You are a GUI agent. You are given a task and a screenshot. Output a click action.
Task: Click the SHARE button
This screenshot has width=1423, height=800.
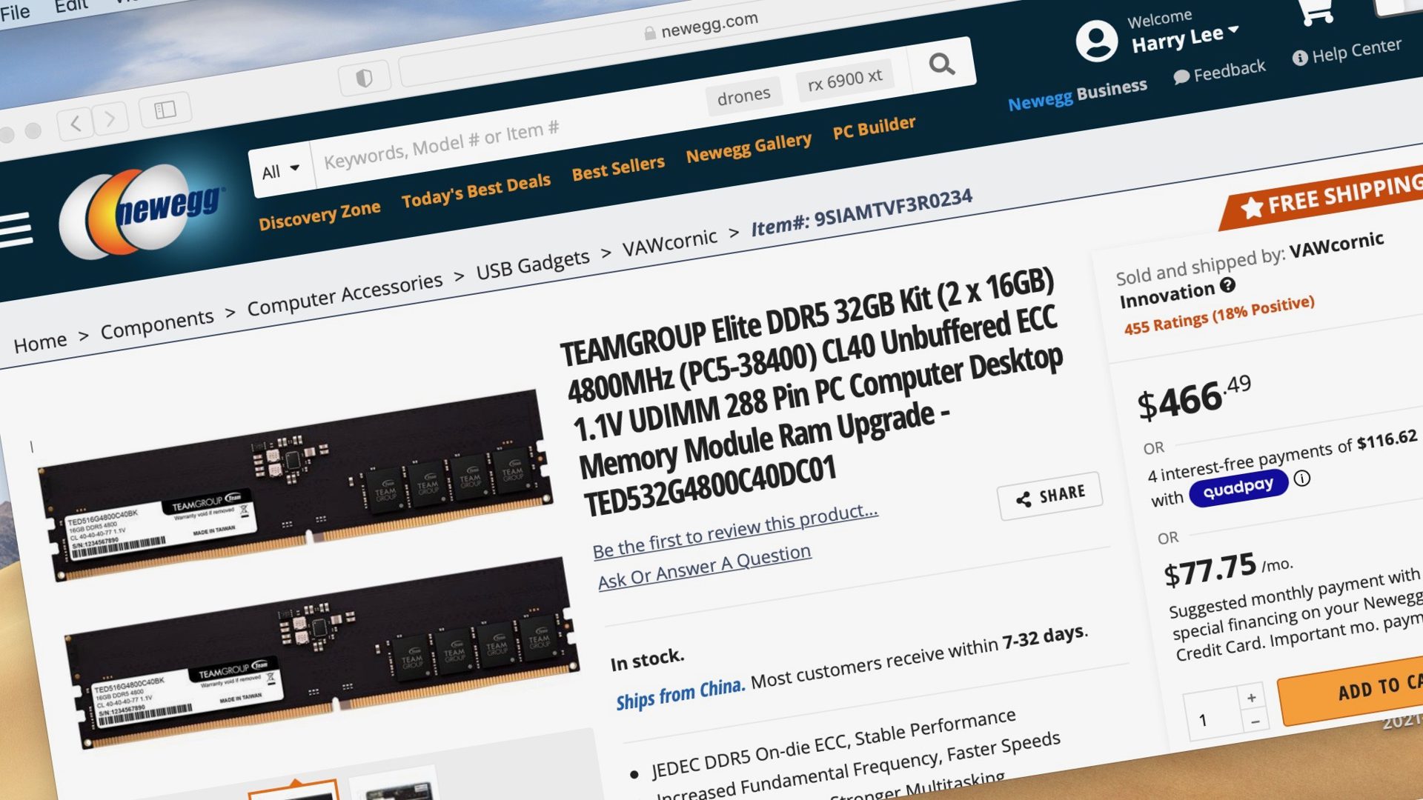point(1050,496)
